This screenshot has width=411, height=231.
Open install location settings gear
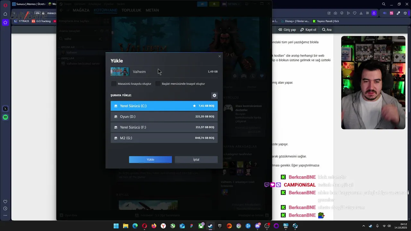click(x=214, y=95)
